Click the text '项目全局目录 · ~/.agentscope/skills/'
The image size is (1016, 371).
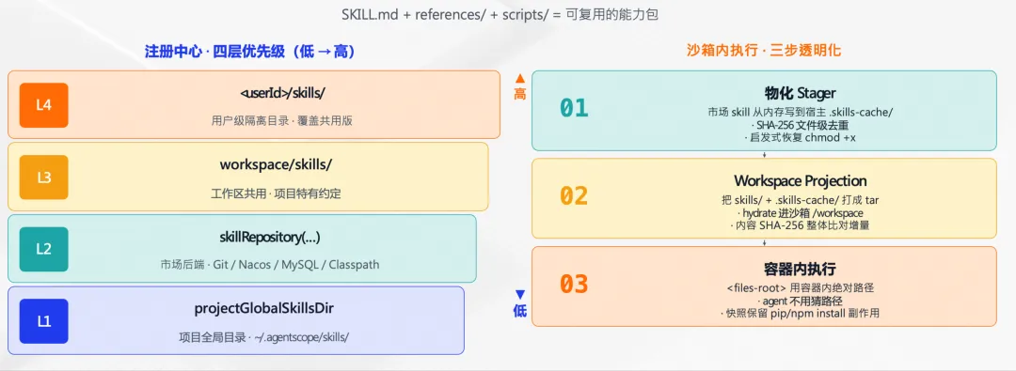point(264,337)
